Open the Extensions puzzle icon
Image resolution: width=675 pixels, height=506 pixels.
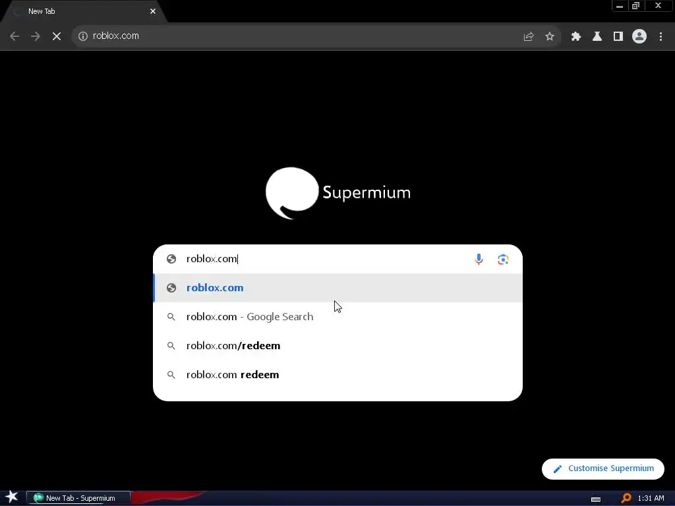coord(576,37)
